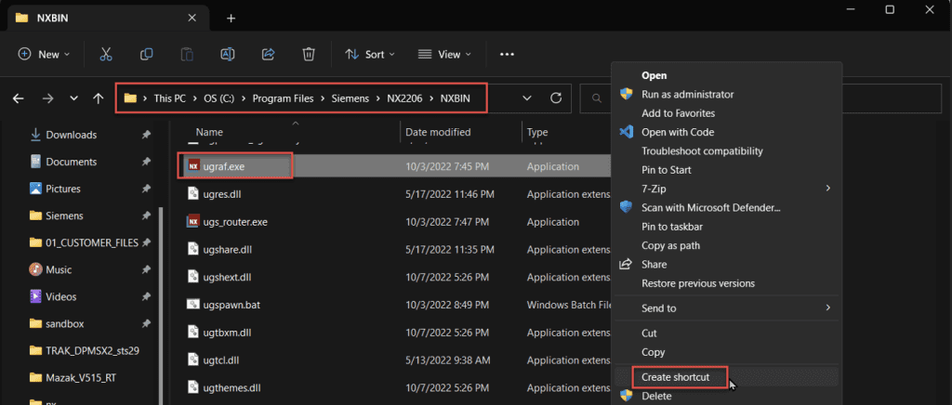The image size is (952, 405).
Task: Choose Copy as path
Action: click(x=670, y=245)
